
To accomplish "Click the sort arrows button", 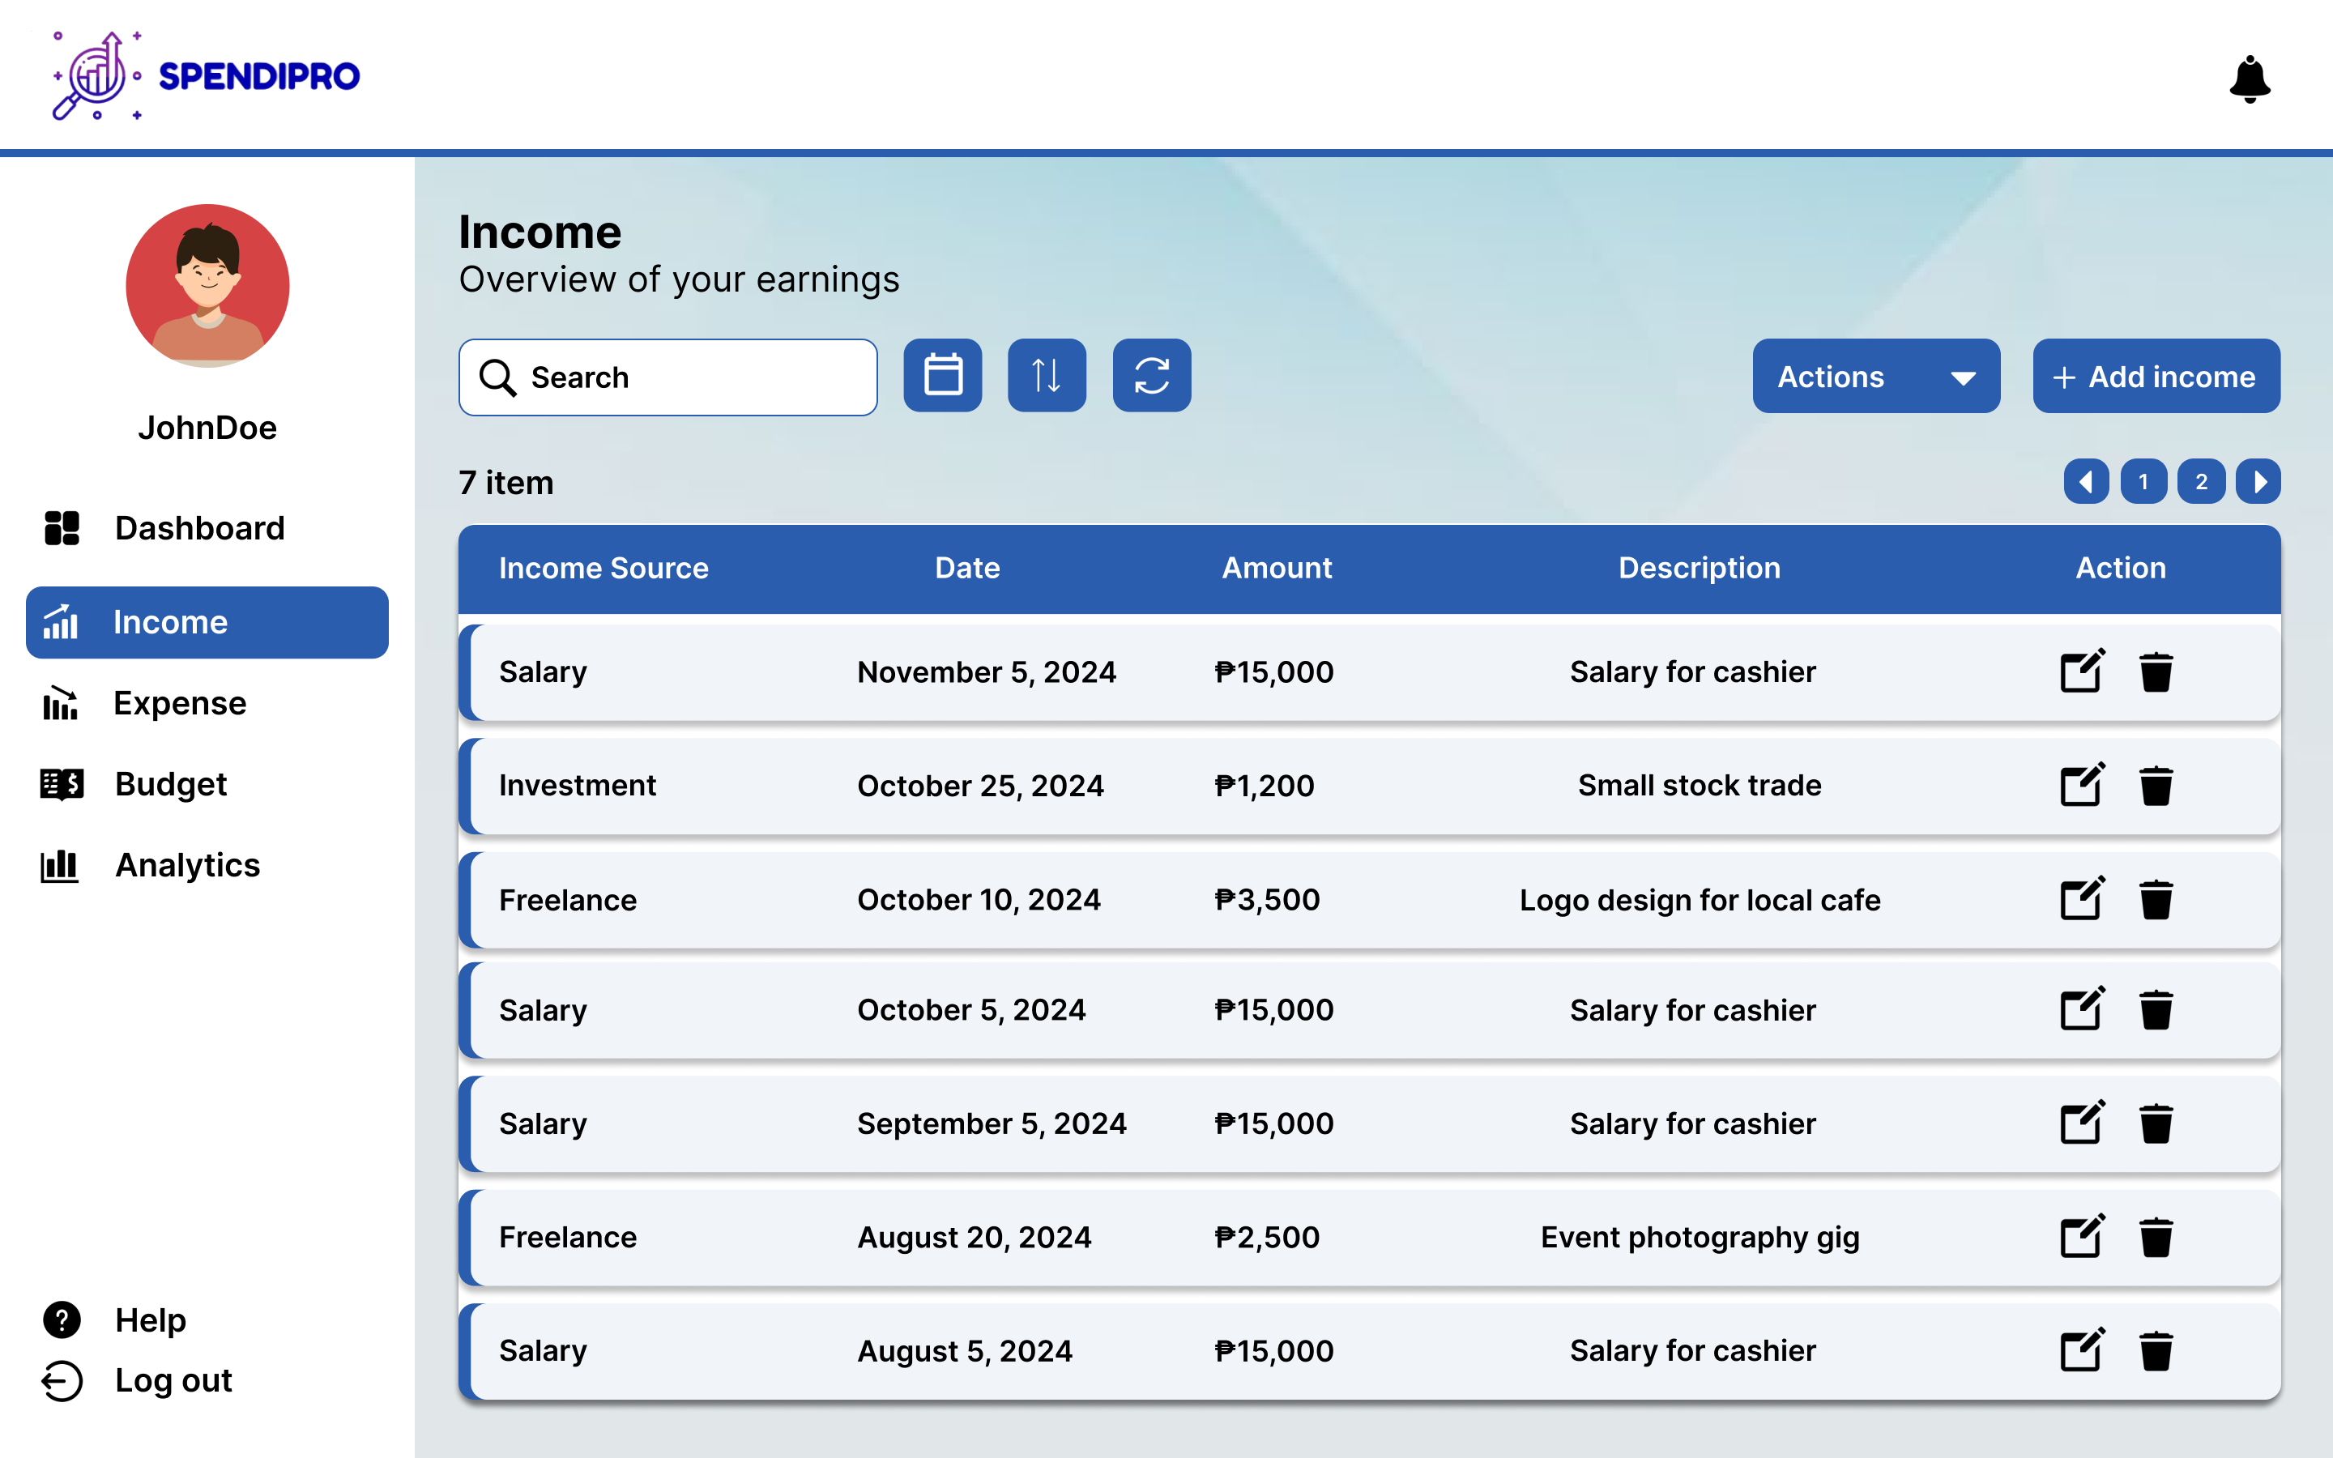I will click(1046, 375).
